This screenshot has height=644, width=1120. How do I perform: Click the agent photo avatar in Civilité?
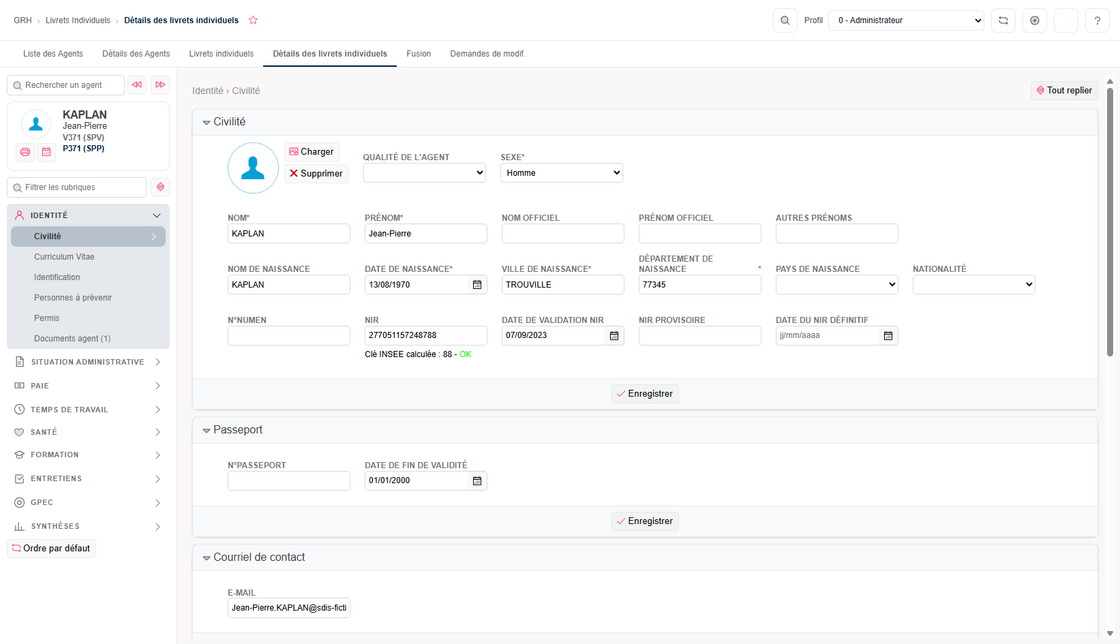(253, 168)
